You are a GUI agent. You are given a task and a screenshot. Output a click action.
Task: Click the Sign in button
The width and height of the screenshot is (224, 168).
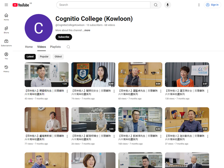click(212, 5)
